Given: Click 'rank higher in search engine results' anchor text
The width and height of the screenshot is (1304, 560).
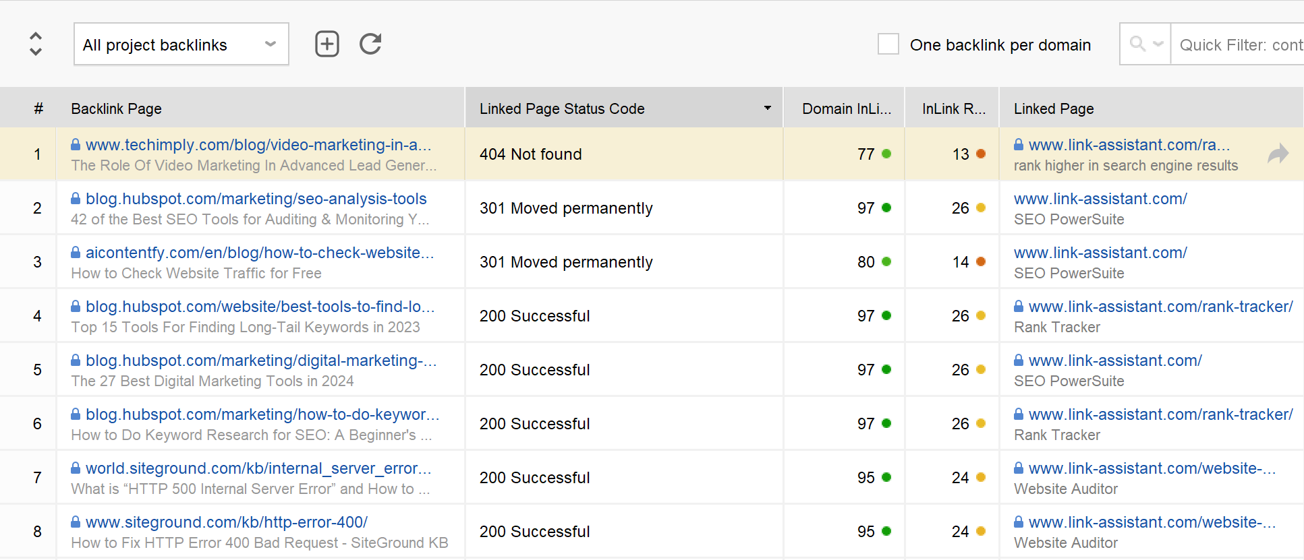Looking at the screenshot, I should tap(1126, 165).
